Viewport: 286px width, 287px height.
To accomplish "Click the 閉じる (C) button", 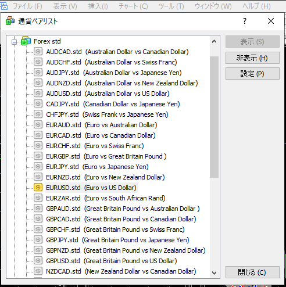I will (x=252, y=272).
